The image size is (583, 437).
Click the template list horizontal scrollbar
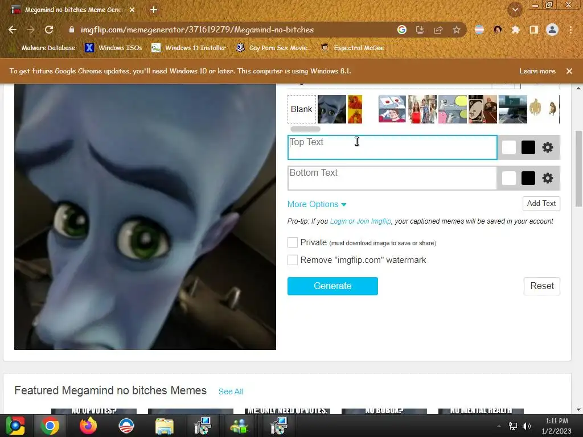coord(305,129)
